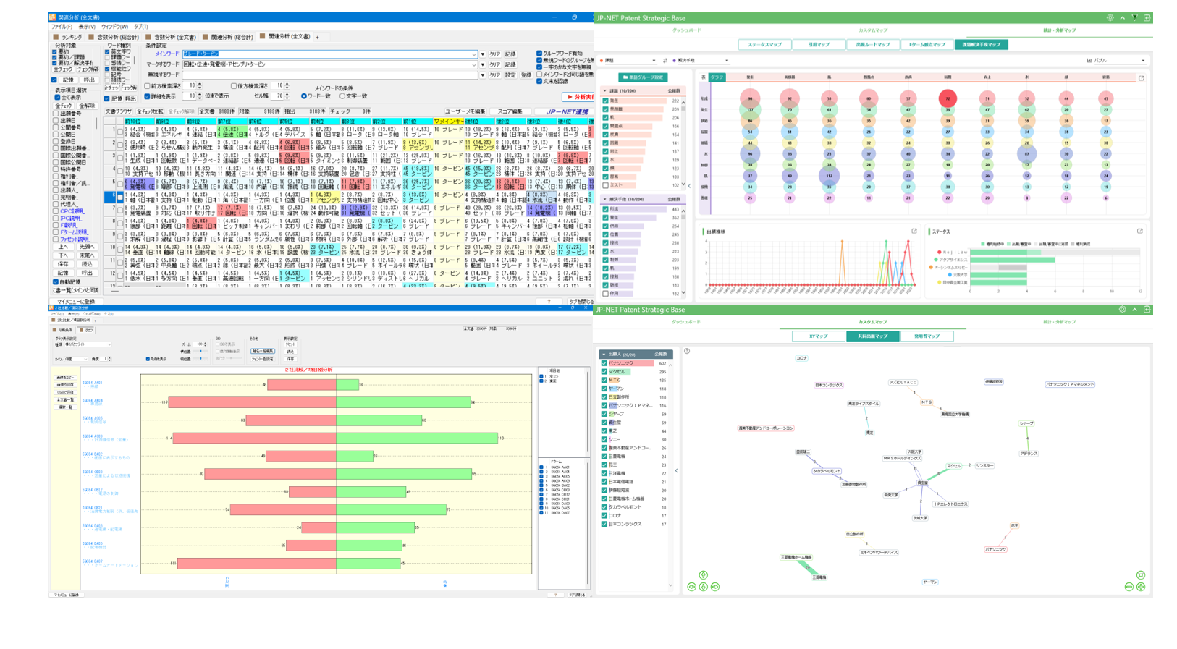Toggle 文末を認識 checkbox
Image resolution: width=1177 pixels, height=649 pixels.
coord(539,81)
